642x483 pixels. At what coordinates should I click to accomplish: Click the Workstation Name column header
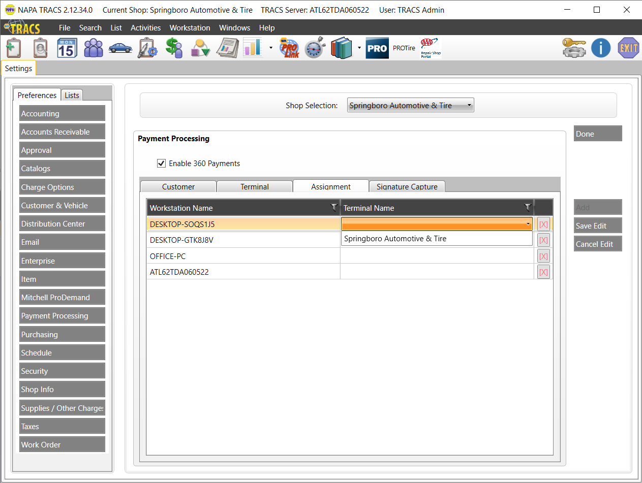pyautogui.click(x=243, y=208)
